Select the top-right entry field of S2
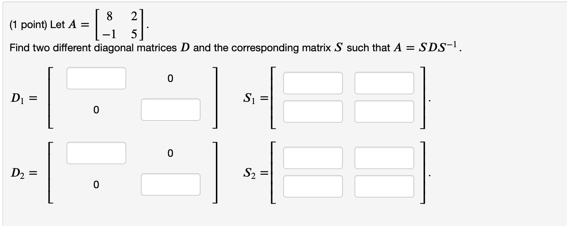The image size is (567, 226). (384, 158)
